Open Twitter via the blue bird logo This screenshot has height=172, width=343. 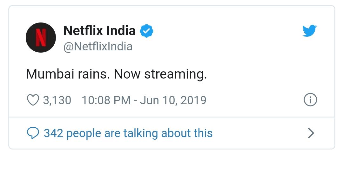tap(310, 31)
